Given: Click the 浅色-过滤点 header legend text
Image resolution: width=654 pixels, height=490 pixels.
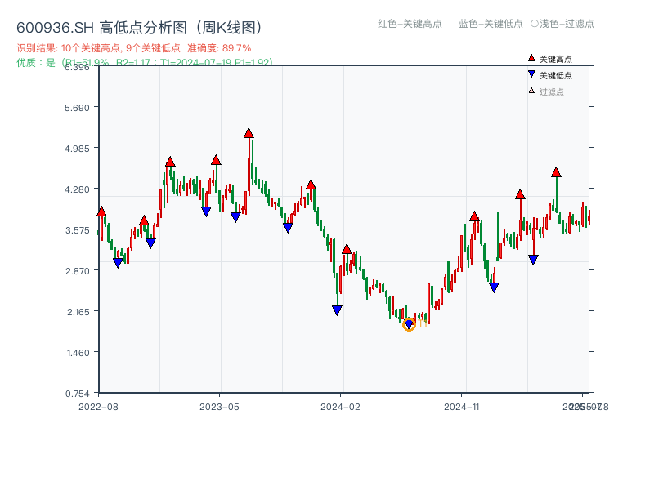Looking at the screenshot, I should click(567, 24).
